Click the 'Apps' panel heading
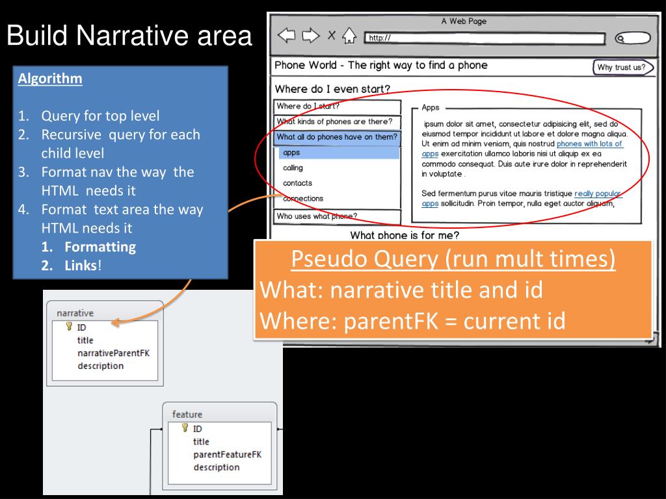 (x=431, y=107)
